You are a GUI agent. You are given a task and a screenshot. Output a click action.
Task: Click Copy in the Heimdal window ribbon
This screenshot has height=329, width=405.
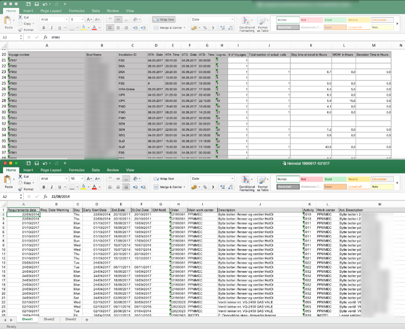coord(25,183)
